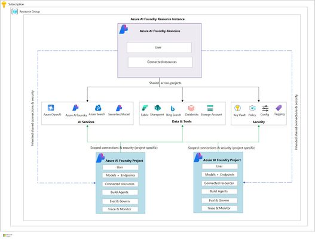This screenshot has height=239, width=315.
Task: Select the Bing Search icon
Action: (173, 109)
